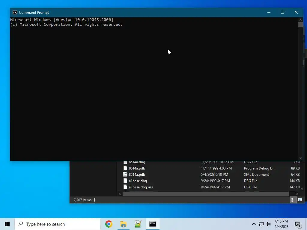Click the Command Prompt taskbar icon
The height and width of the screenshot is (230, 307).
[x=153, y=224]
